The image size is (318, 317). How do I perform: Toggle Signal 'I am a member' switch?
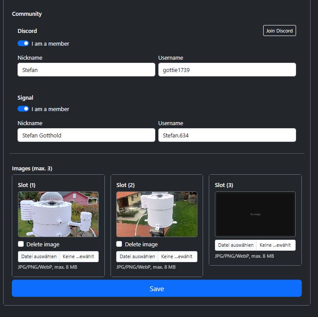tap(23, 109)
